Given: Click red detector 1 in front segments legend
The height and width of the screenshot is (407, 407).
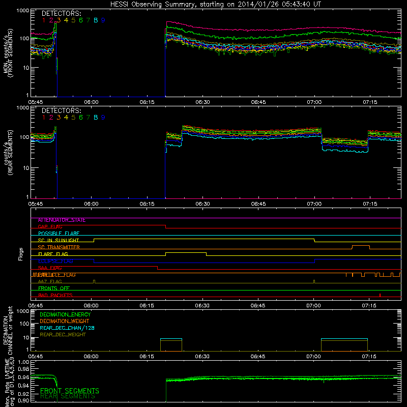Looking at the screenshot, I should pos(44,20).
